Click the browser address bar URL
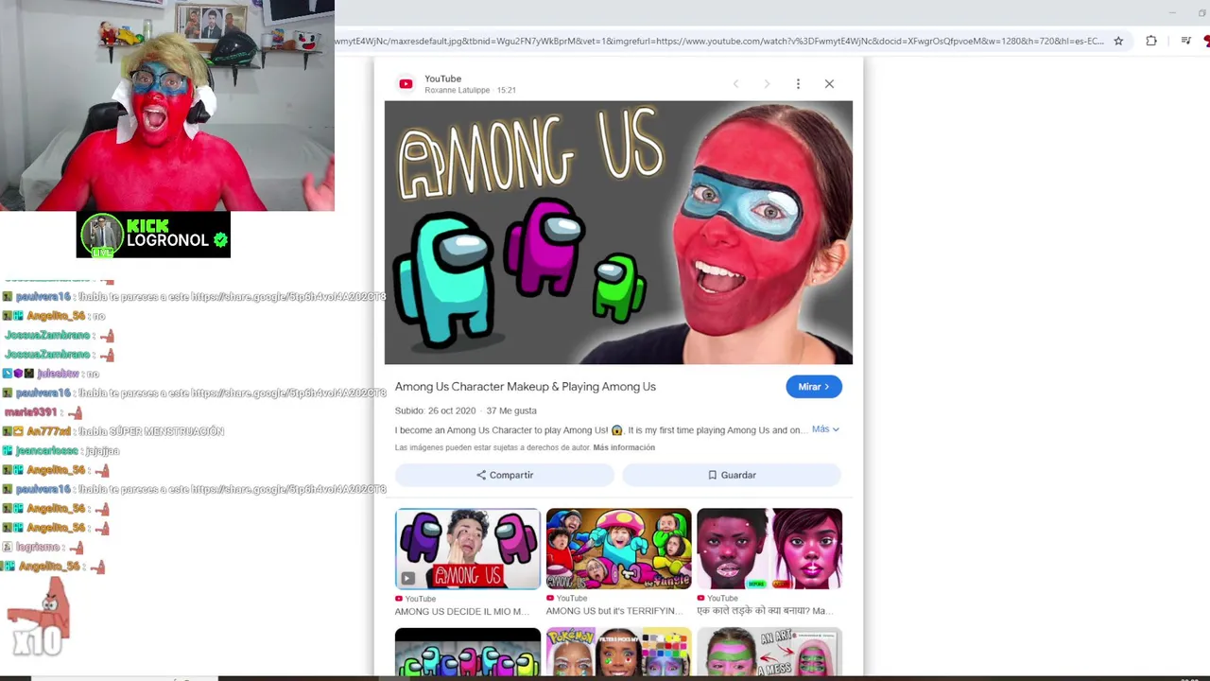The height and width of the screenshot is (681, 1210). click(718, 41)
